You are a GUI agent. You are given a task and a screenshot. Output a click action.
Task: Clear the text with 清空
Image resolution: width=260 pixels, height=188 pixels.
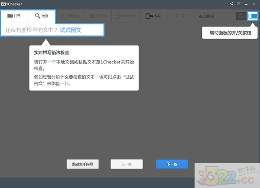(181, 16)
